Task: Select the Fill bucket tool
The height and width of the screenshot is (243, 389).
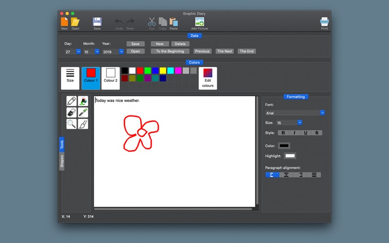Action: (x=83, y=101)
